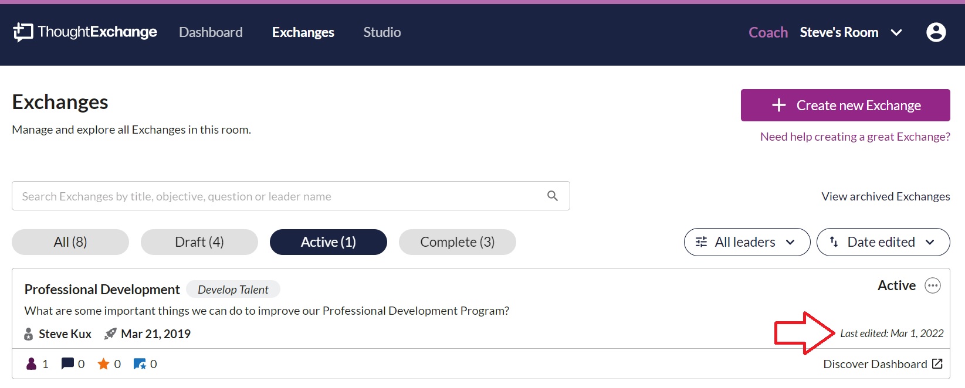Click the external link icon beside Discover Dashboard
The height and width of the screenshot is (388, 965).
[937, 364]
